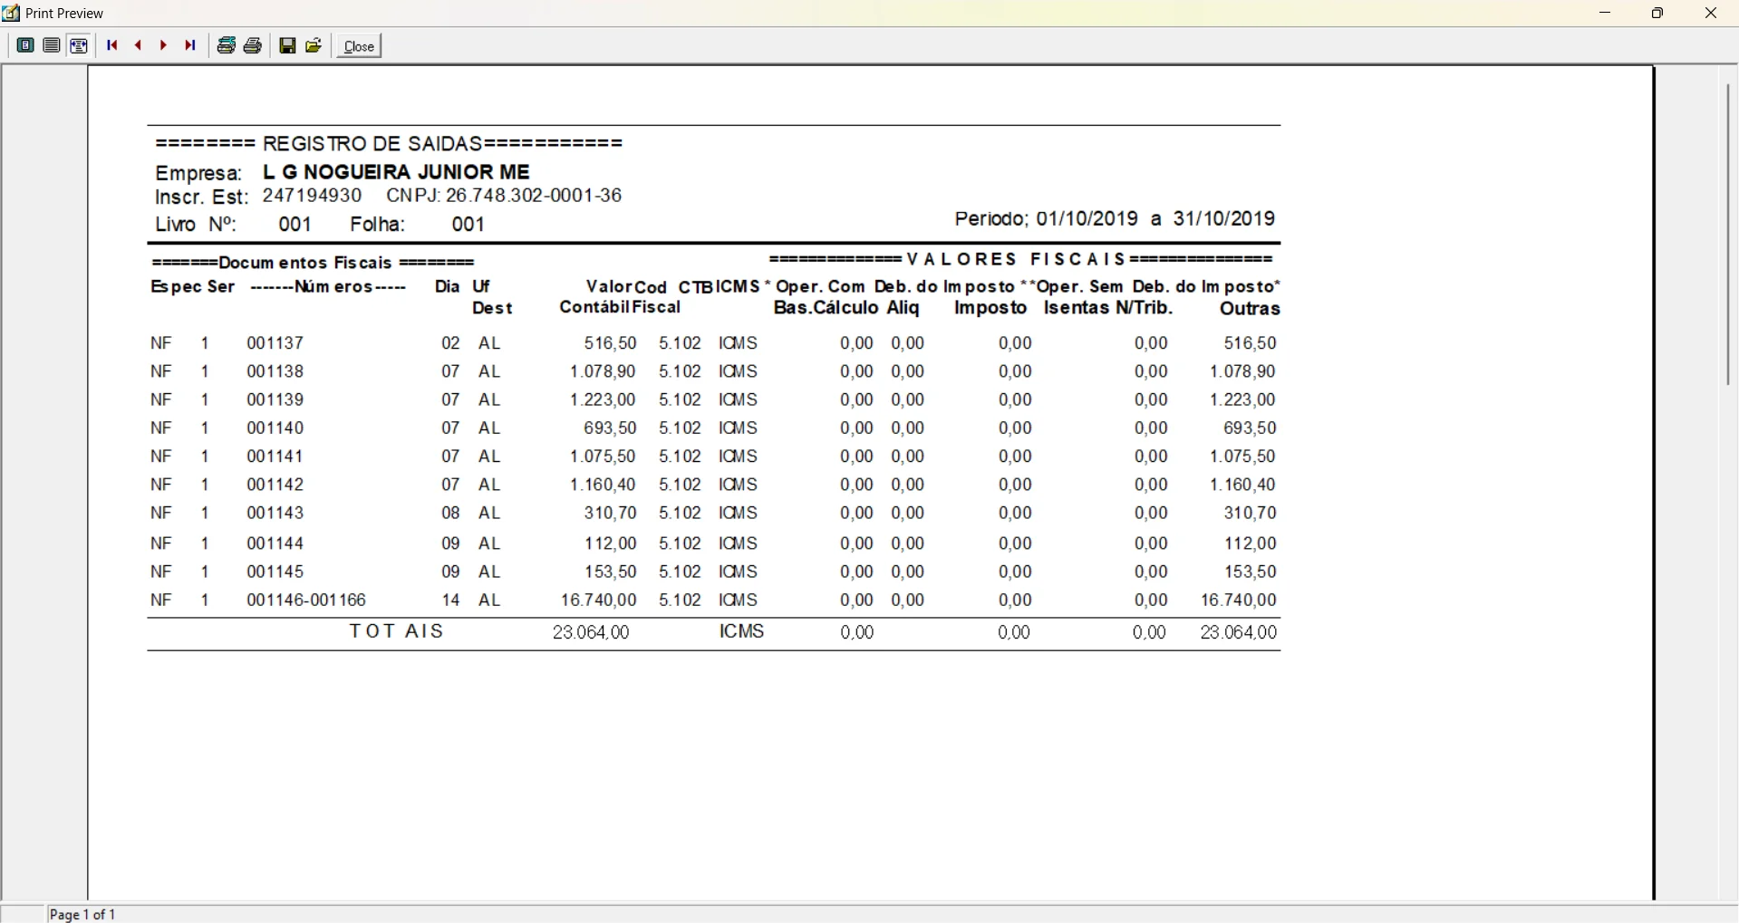Screen dimensions: 1739x923
Task: Save the report with floppy icon
Action: tap(288, 46)
